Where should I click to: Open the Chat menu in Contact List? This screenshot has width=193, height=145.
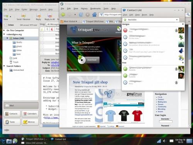(125, 15)
